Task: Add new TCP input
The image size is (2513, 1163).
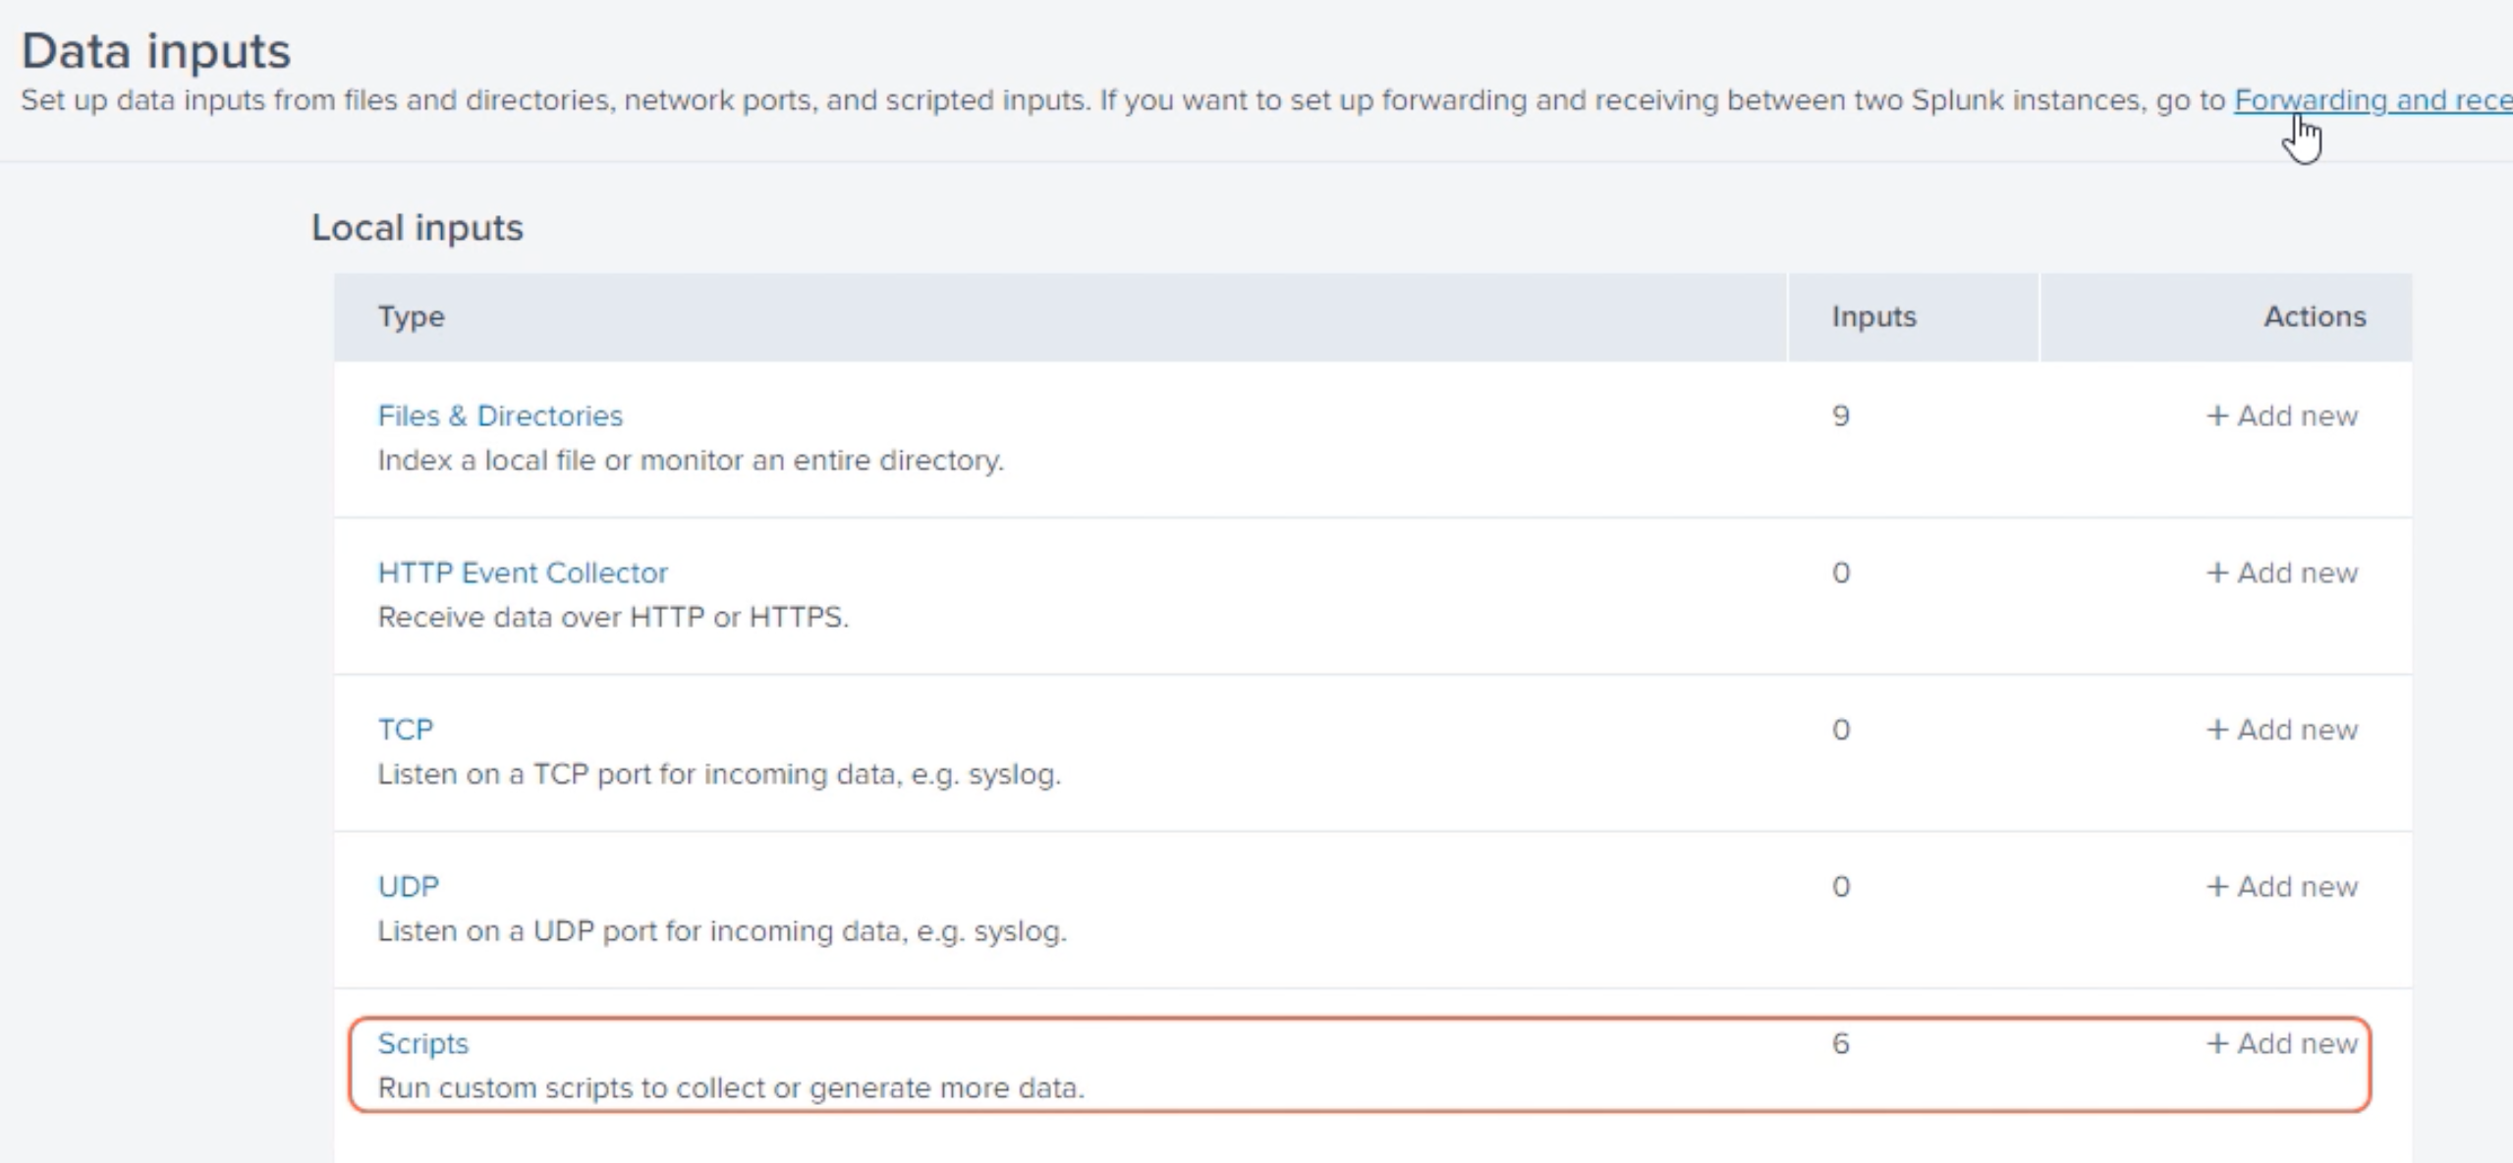Action: pyautogui.click(x=2282, y=730)
